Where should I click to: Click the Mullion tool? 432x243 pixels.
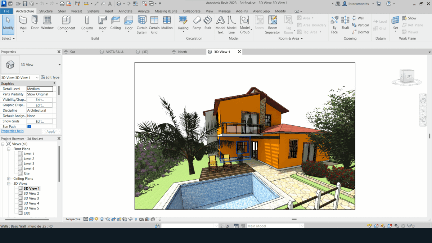click(x=167, y=23)
